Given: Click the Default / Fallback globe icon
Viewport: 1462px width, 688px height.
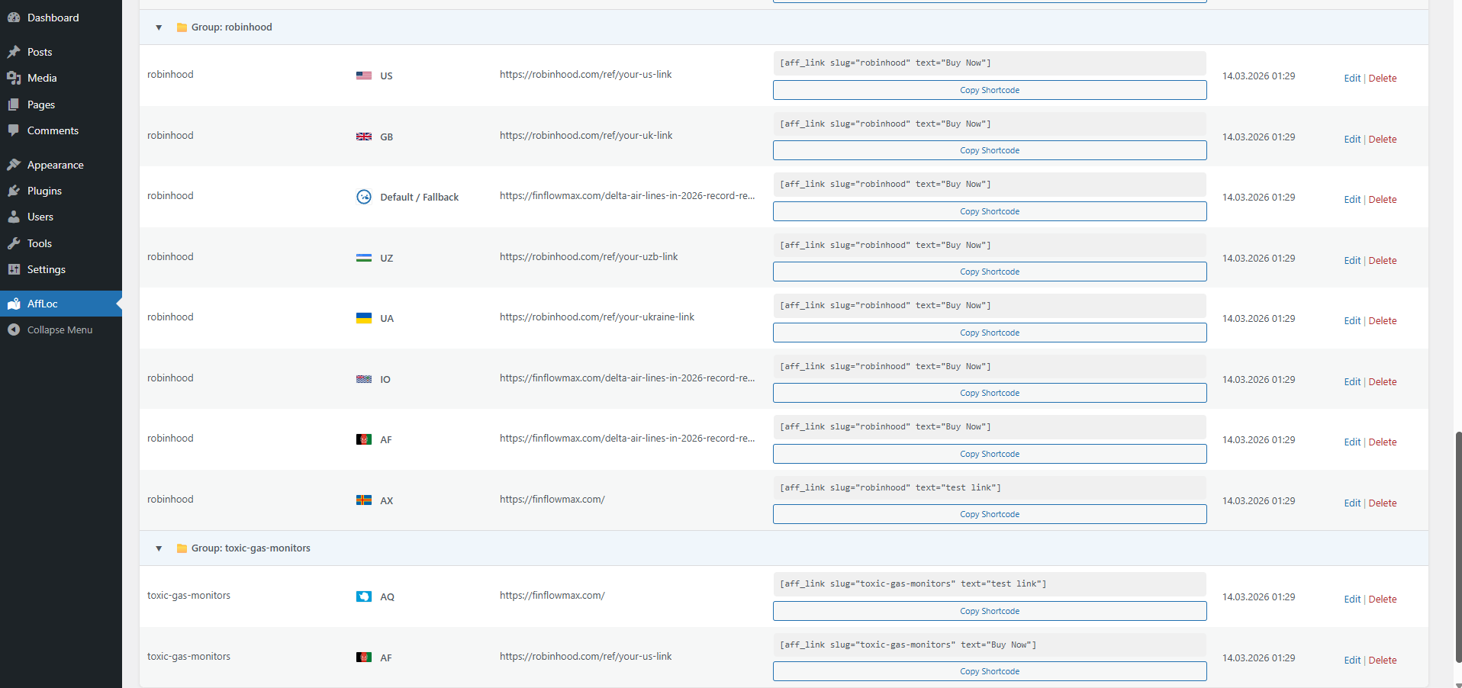Looking at the screenshot, I should (364, 197).
